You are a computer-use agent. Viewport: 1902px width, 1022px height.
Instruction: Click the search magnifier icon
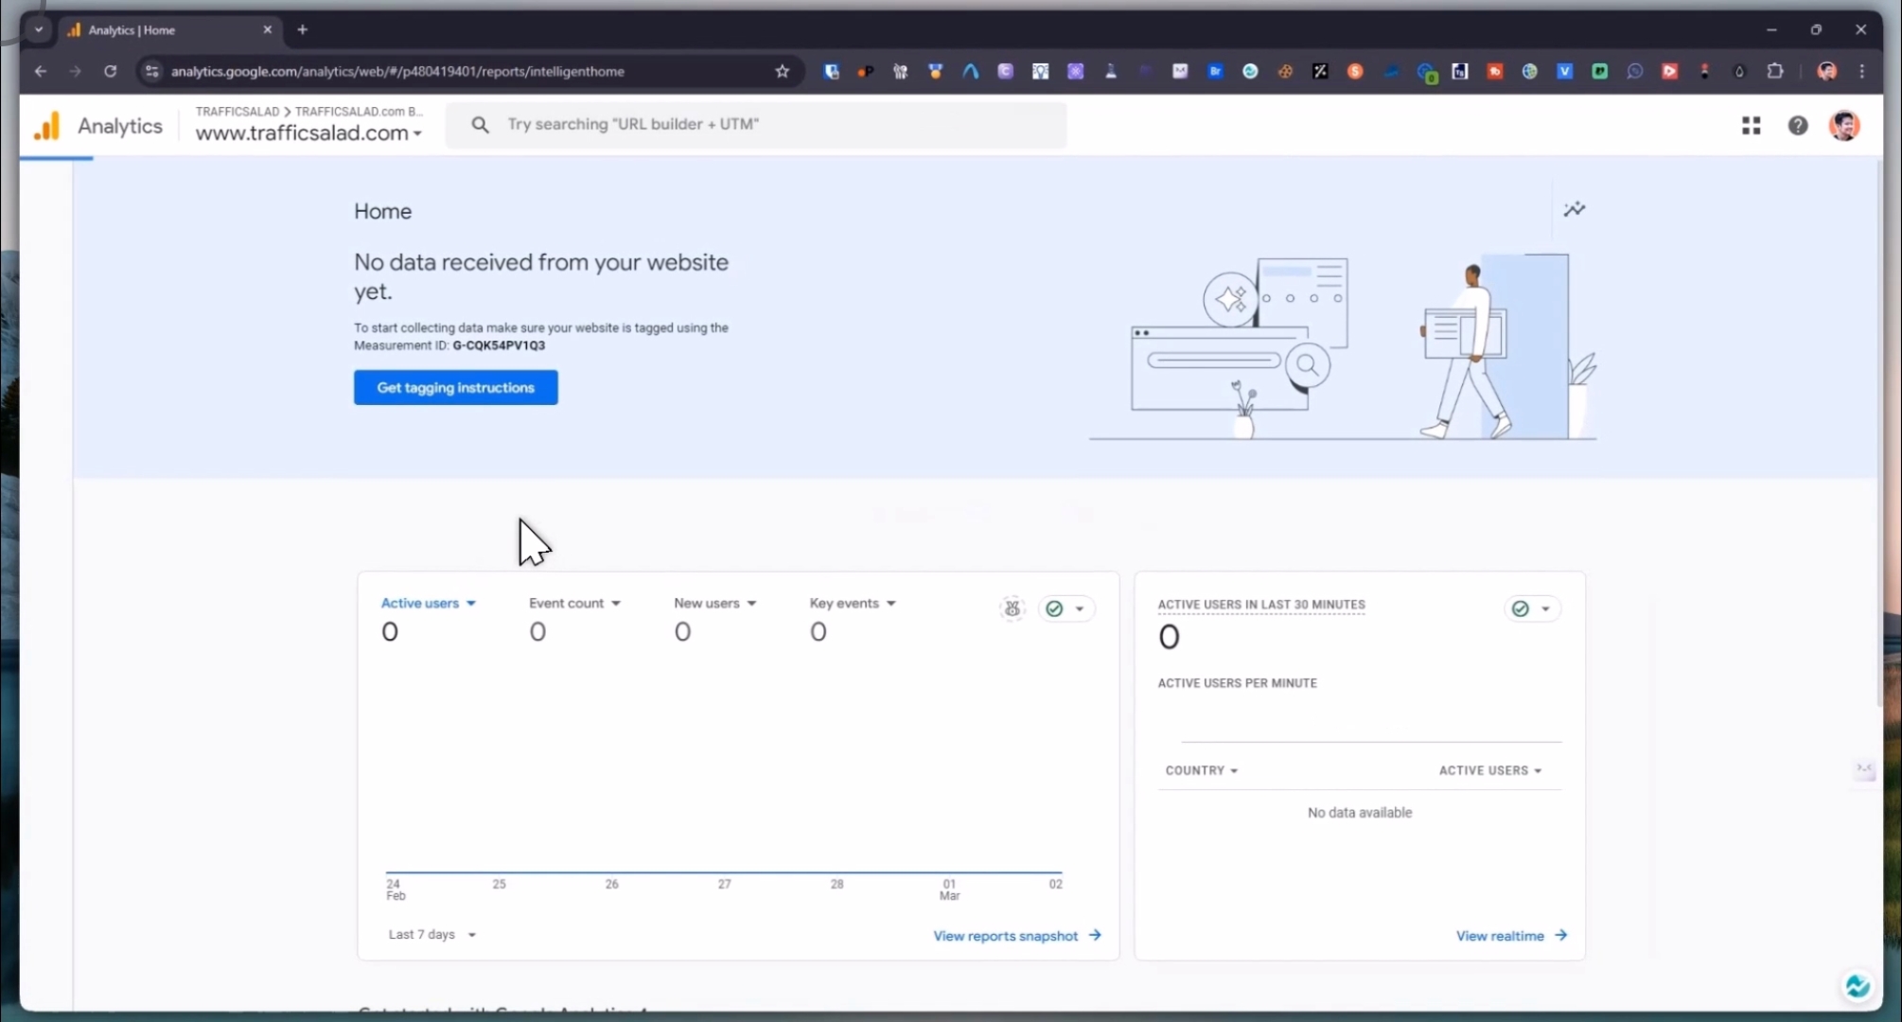(x=480, y=125)
